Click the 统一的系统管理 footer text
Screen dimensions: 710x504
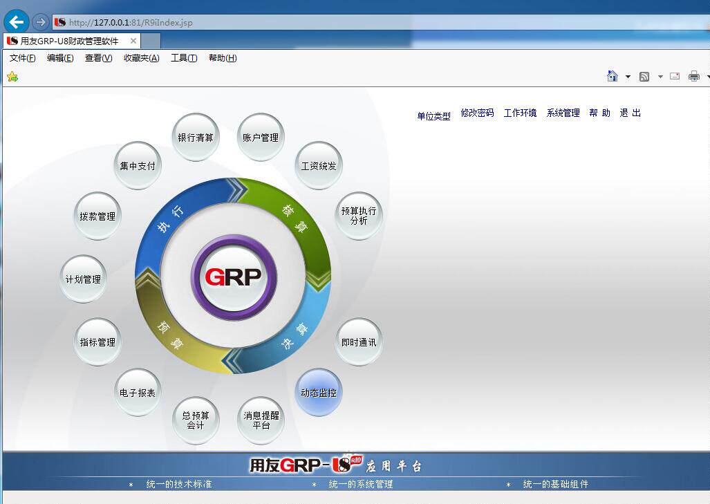tap(360, 484)
